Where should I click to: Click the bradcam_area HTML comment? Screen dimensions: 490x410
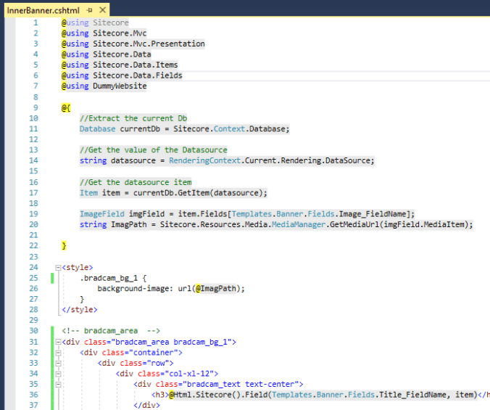click(x=110, y=331)
